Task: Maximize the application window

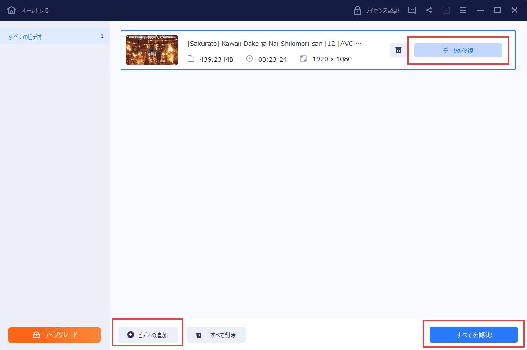Action: point(498,10)
